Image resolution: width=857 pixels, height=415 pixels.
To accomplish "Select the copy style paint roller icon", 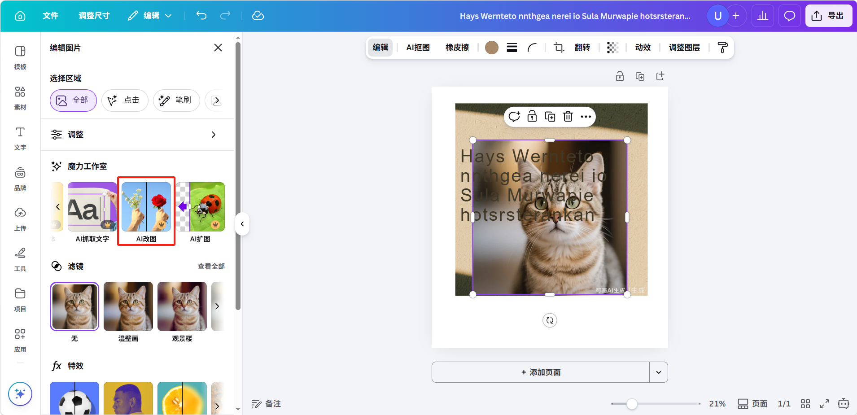I will click(x=722, y=48).
